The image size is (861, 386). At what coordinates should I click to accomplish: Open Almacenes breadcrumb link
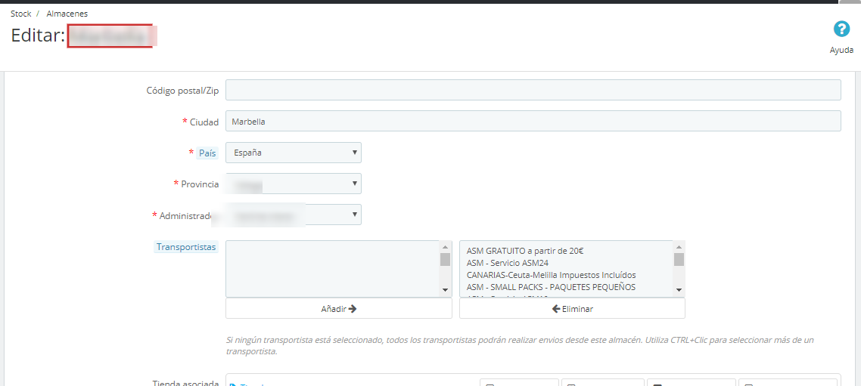click(x=67, y=14)
